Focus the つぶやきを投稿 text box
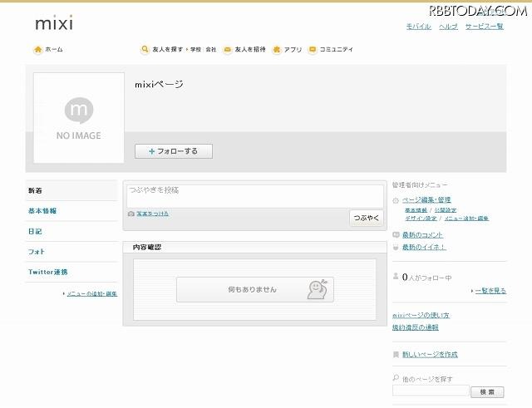This screenshot has width=532, height=408. [x=255, y=196]
